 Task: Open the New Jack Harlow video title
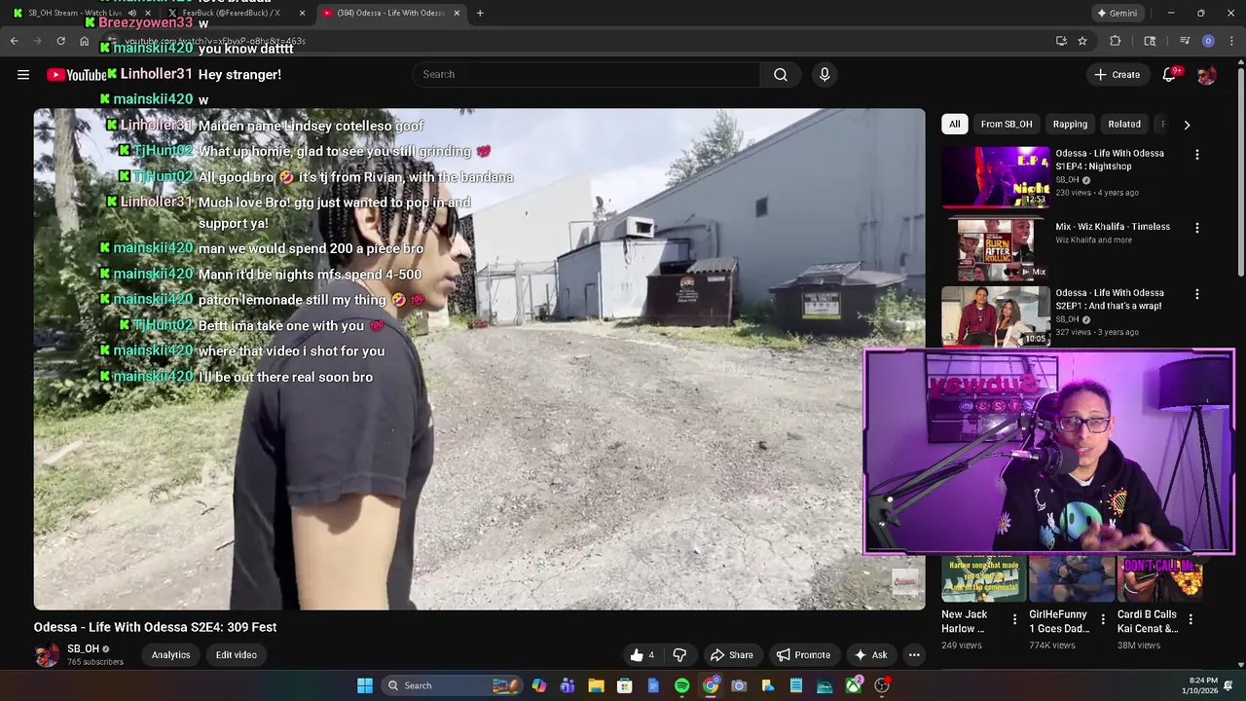point(965,621)
